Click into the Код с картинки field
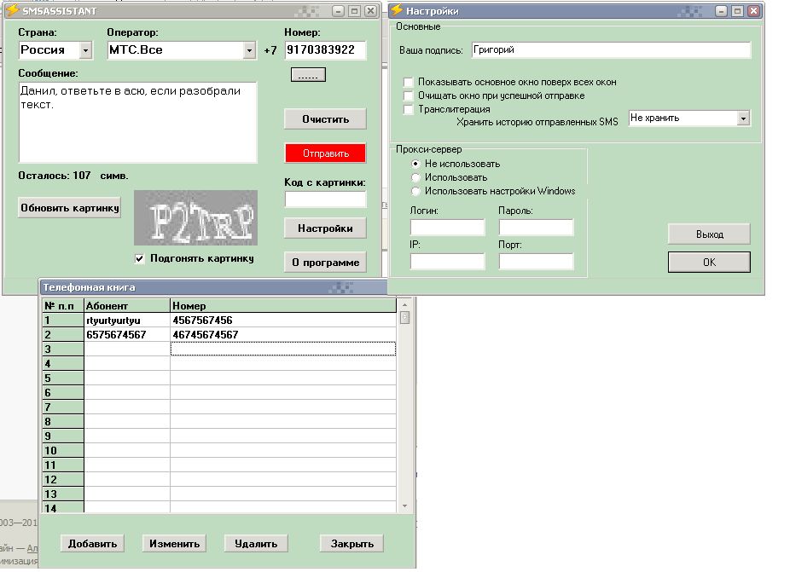790x572 pixels. 325,199
